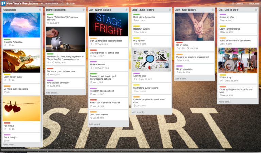The image size is (261, 153).
Task: Click the Jan 8, 2016 due date badge
Action: (53, 23)
